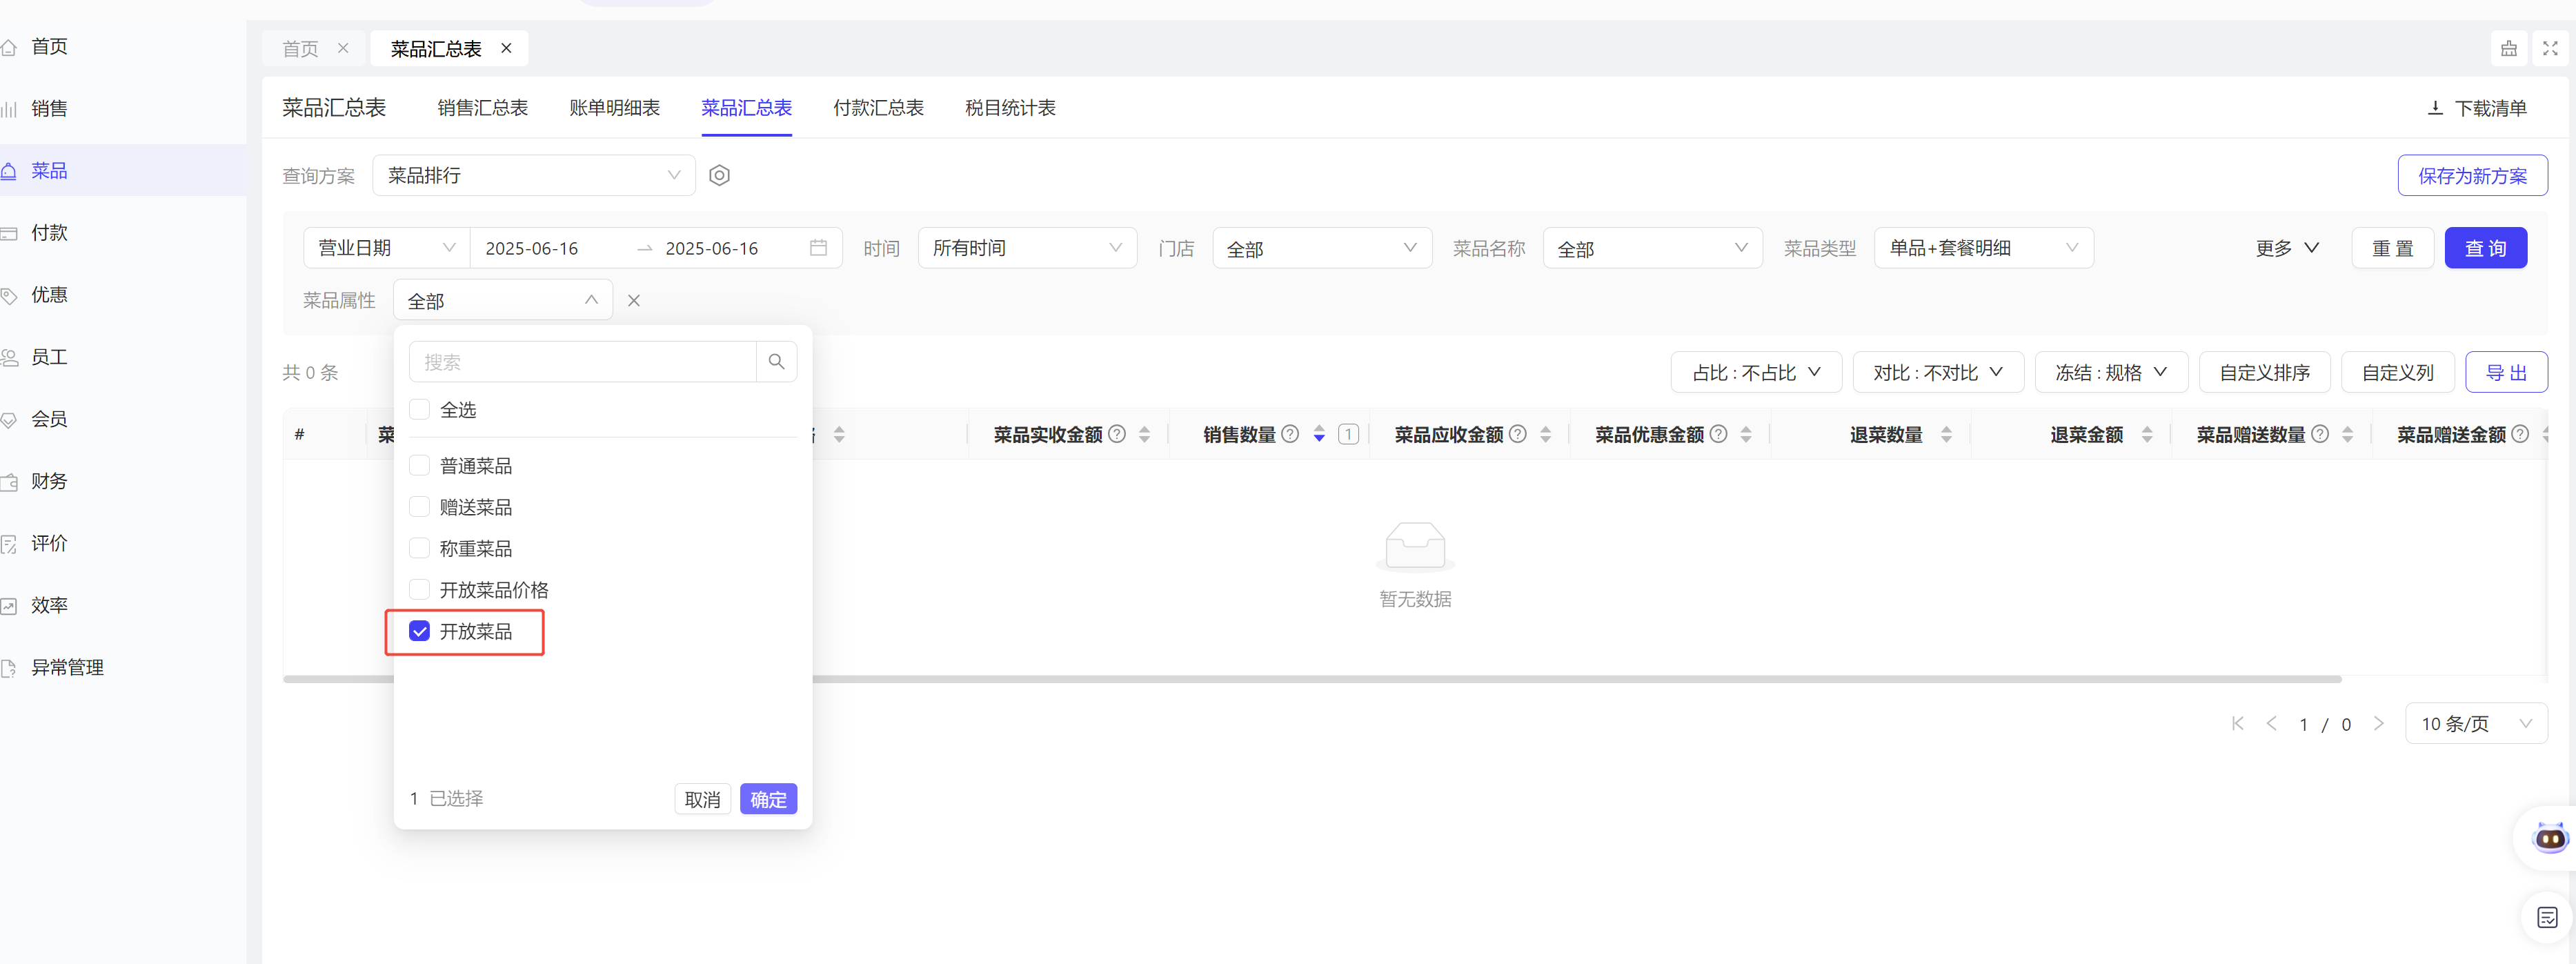The width and height of the screenshot is (2576, 964).
Task: Click help icon next to 菜品实收金额
Action: [1118, 434]
